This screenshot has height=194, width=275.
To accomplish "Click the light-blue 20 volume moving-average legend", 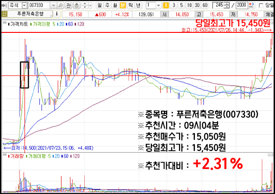I will (56, 156).
